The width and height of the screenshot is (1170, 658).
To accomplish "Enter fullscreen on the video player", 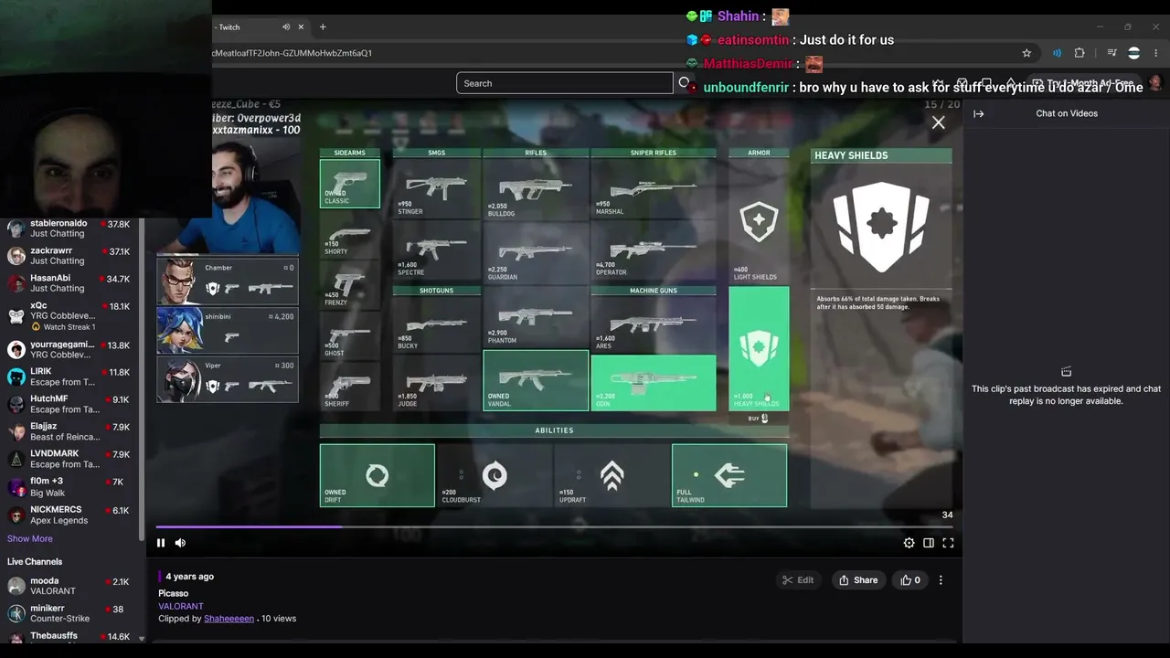I will [948, 543].
